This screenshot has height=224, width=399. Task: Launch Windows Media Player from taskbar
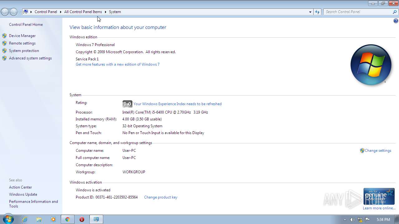53,219
